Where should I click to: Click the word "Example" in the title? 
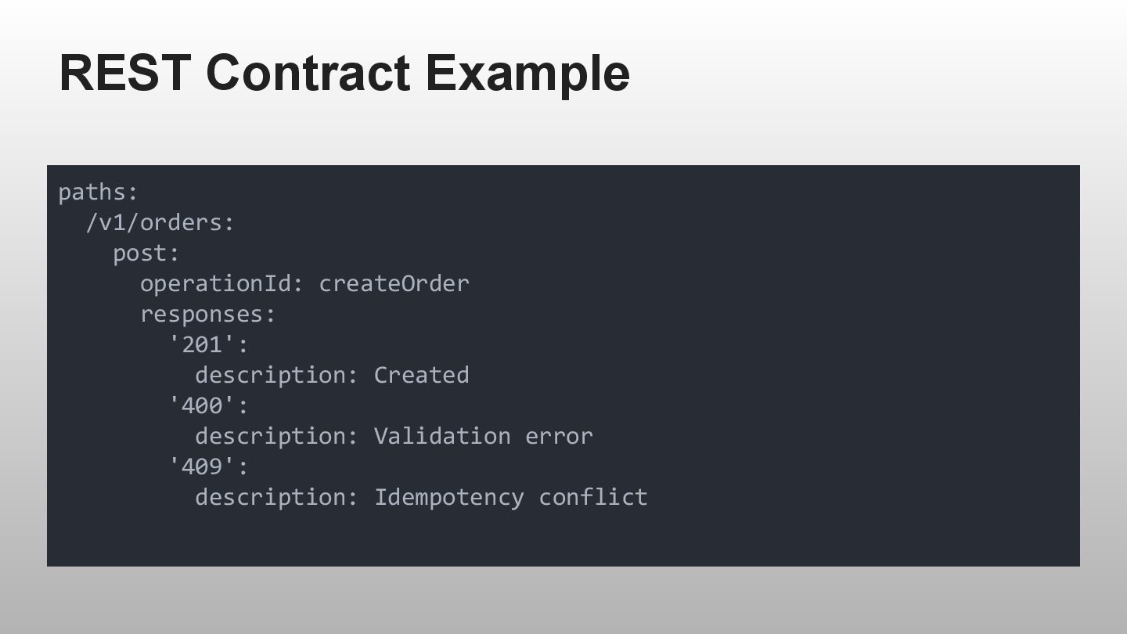[x=527, y=73]
